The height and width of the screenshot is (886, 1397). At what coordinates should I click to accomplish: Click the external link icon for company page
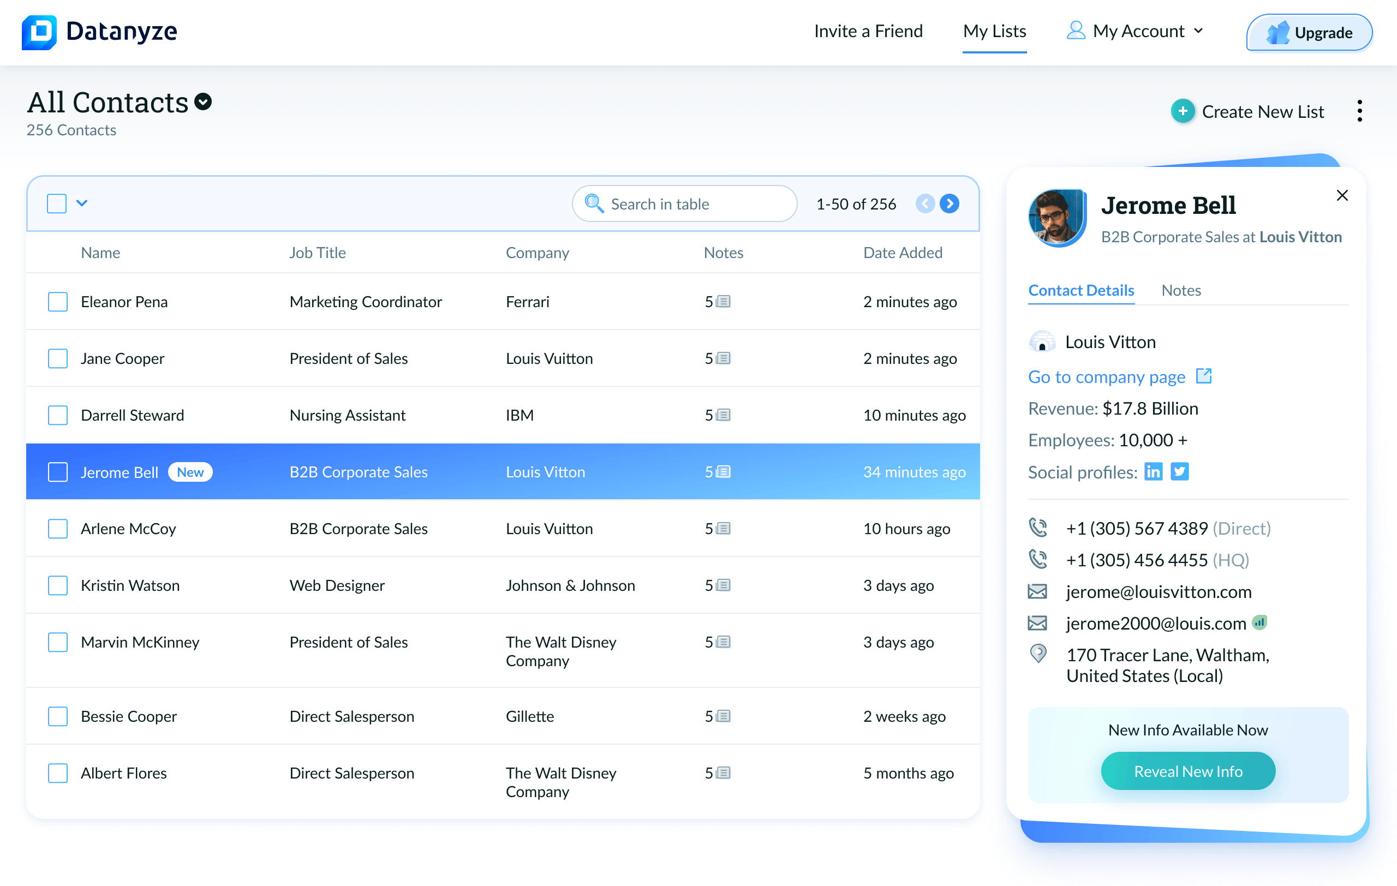[x=1204, y=376]
